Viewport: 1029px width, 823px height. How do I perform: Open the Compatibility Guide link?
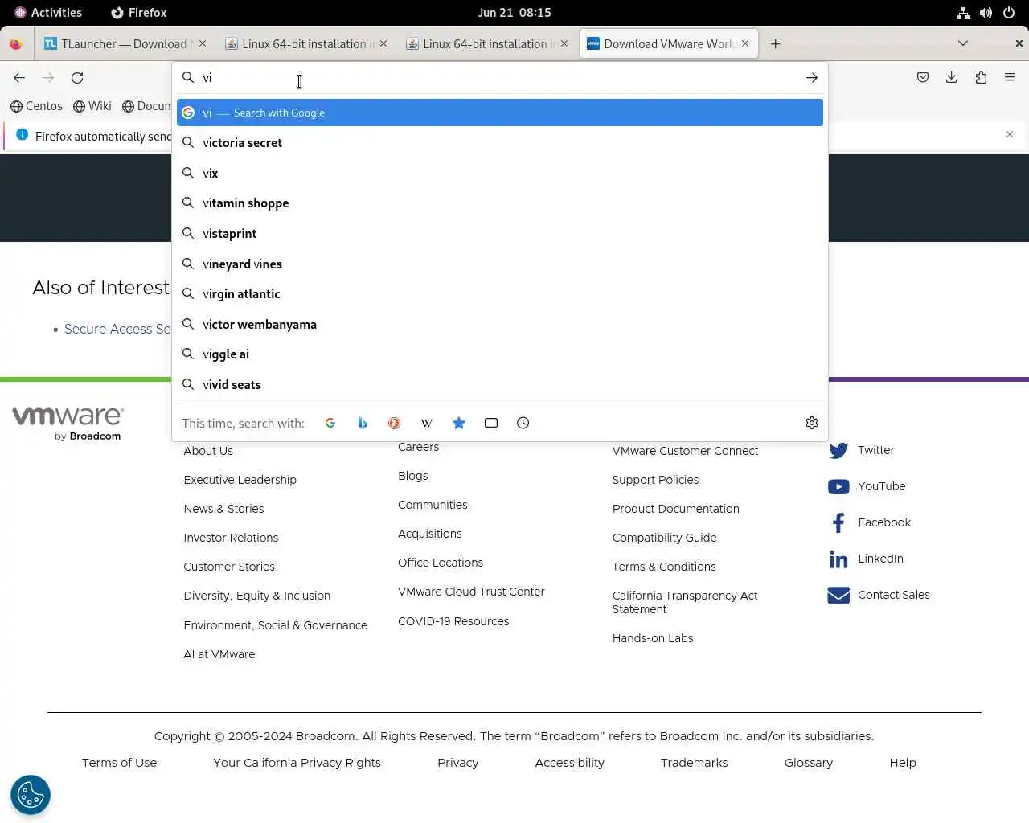[x=664, y=538]
